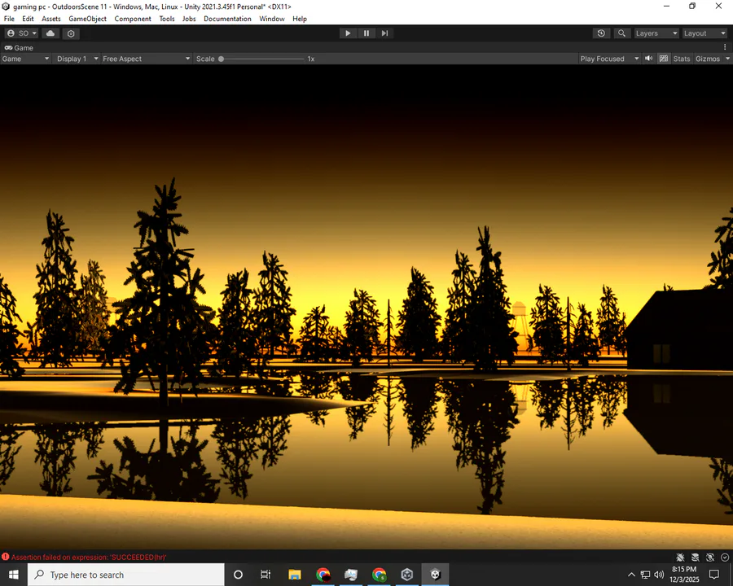The width and height of the screenshot is (733, 586).
Task: Click the red error icon in status bar
Action: coord(5,557)
